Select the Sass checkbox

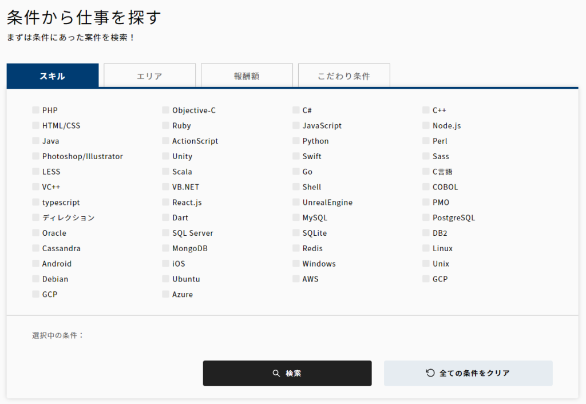[x=426, y=156]
